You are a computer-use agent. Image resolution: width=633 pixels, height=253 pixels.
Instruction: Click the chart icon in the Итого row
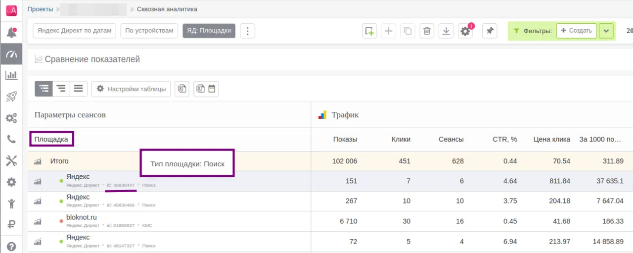click(37, 161)
